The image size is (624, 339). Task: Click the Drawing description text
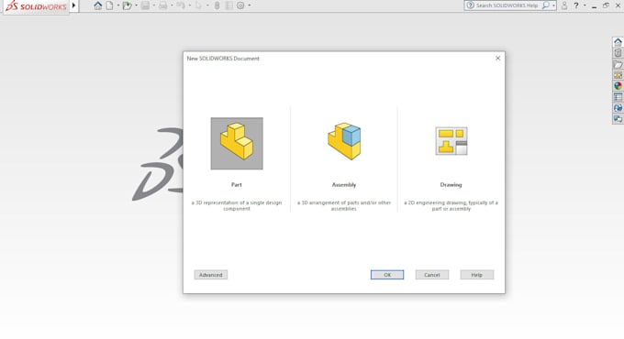tap(451, 205)
